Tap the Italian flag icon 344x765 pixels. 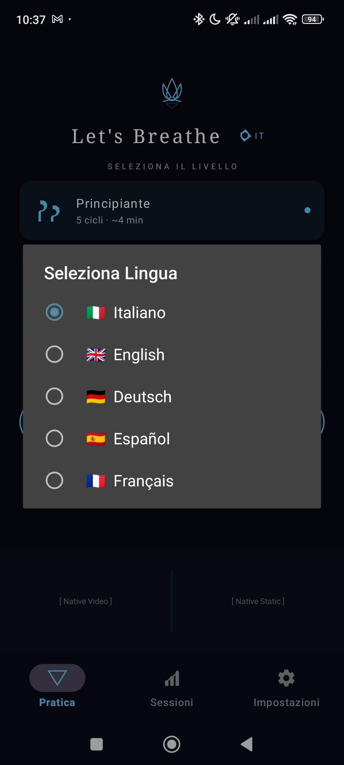point(96,312)
